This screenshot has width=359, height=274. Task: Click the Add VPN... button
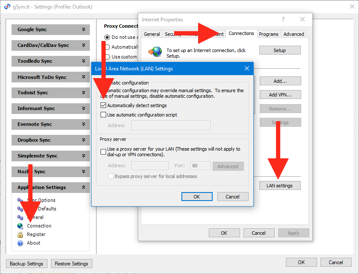(x=280, y=95)
